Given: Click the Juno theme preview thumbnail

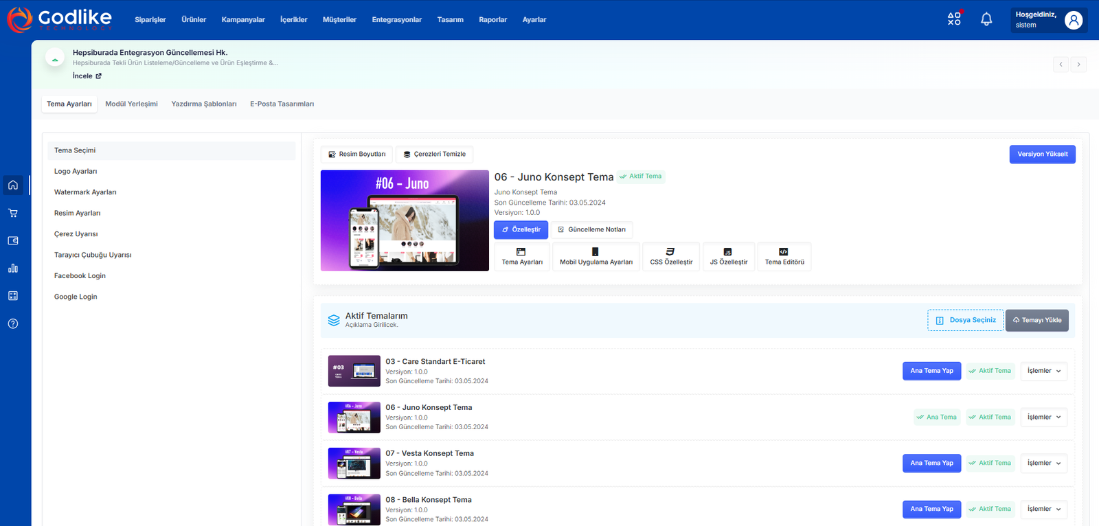Looking at the screenshot, I should 405,220.
